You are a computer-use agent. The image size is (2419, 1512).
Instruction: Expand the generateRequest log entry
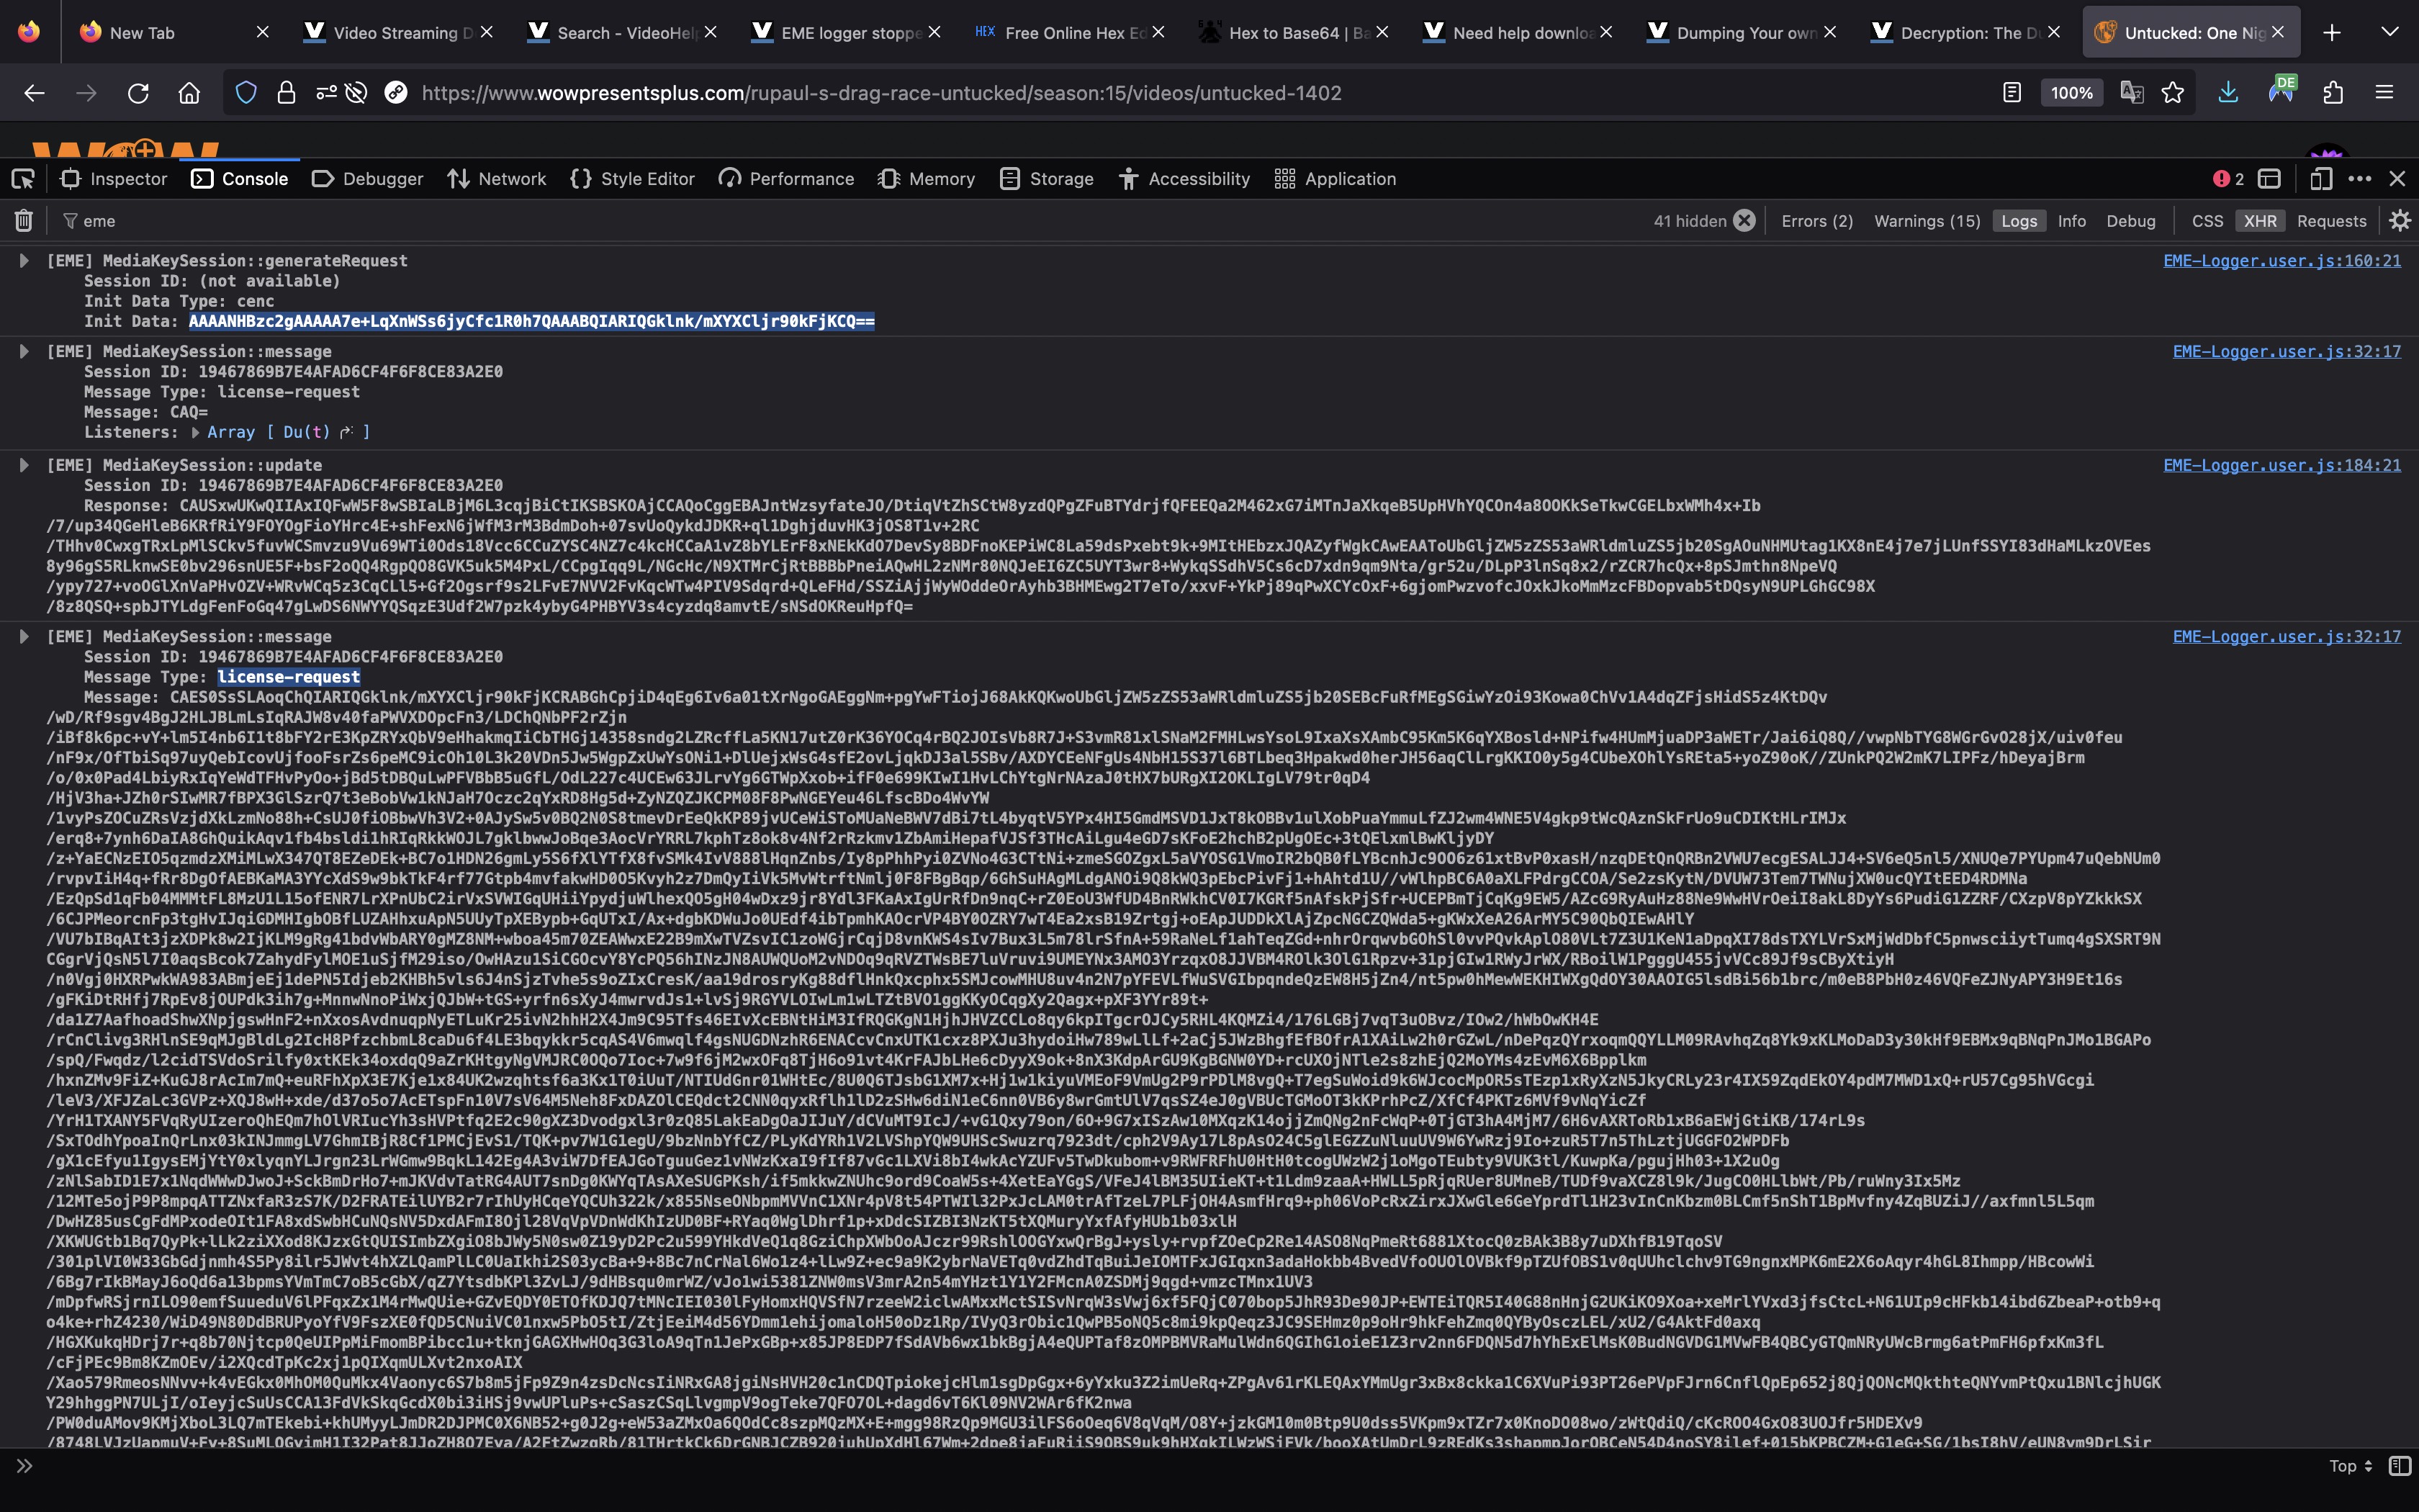click(x=24, y=261)
